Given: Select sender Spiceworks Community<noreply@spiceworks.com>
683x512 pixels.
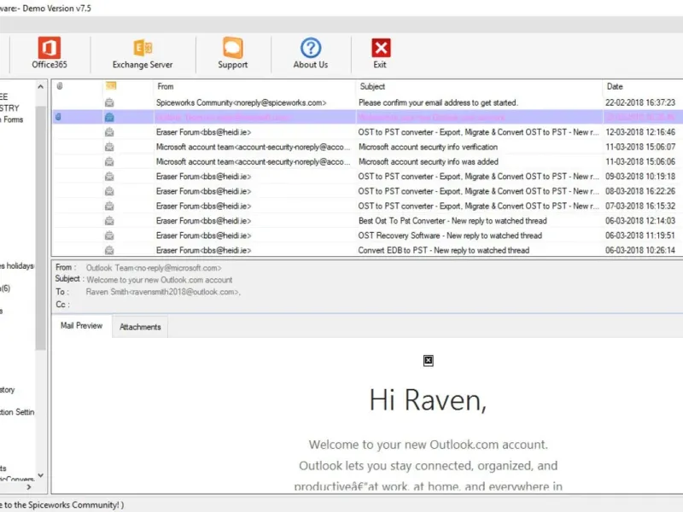Looking at the screenshot, I should click(242, 102).
